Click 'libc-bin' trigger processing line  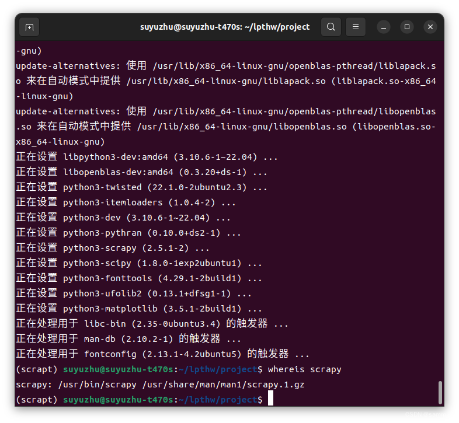pyautogui.click(x=152, y=324)
